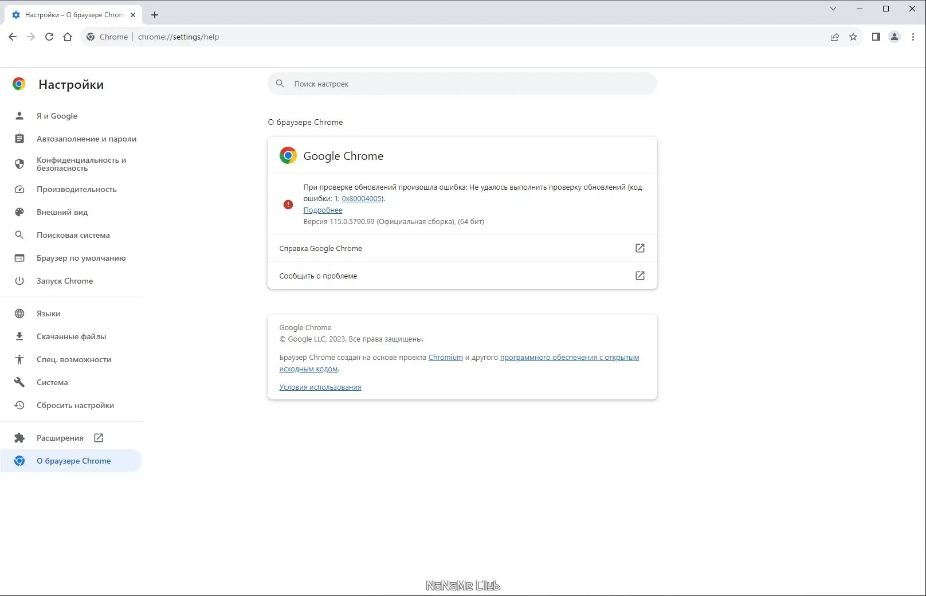Click the Chrome icon beside О браузере Chrome

click(x=19, y=461)
